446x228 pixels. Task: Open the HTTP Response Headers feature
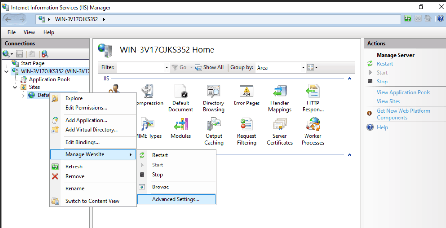[313, 98]
